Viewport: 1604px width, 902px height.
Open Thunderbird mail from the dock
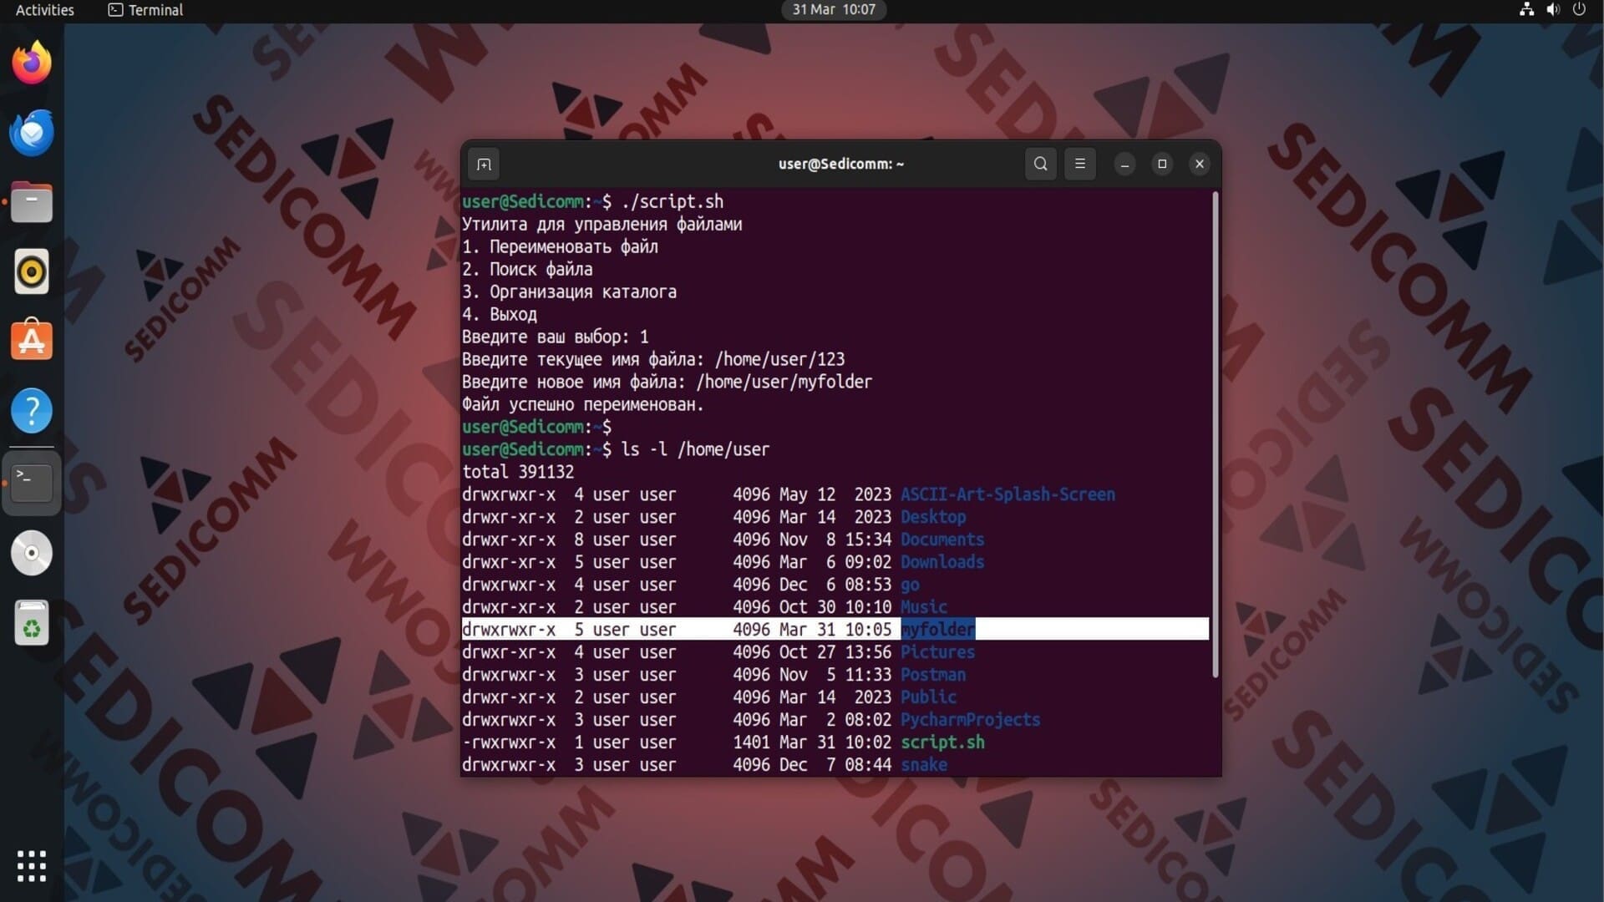point(32,133)
